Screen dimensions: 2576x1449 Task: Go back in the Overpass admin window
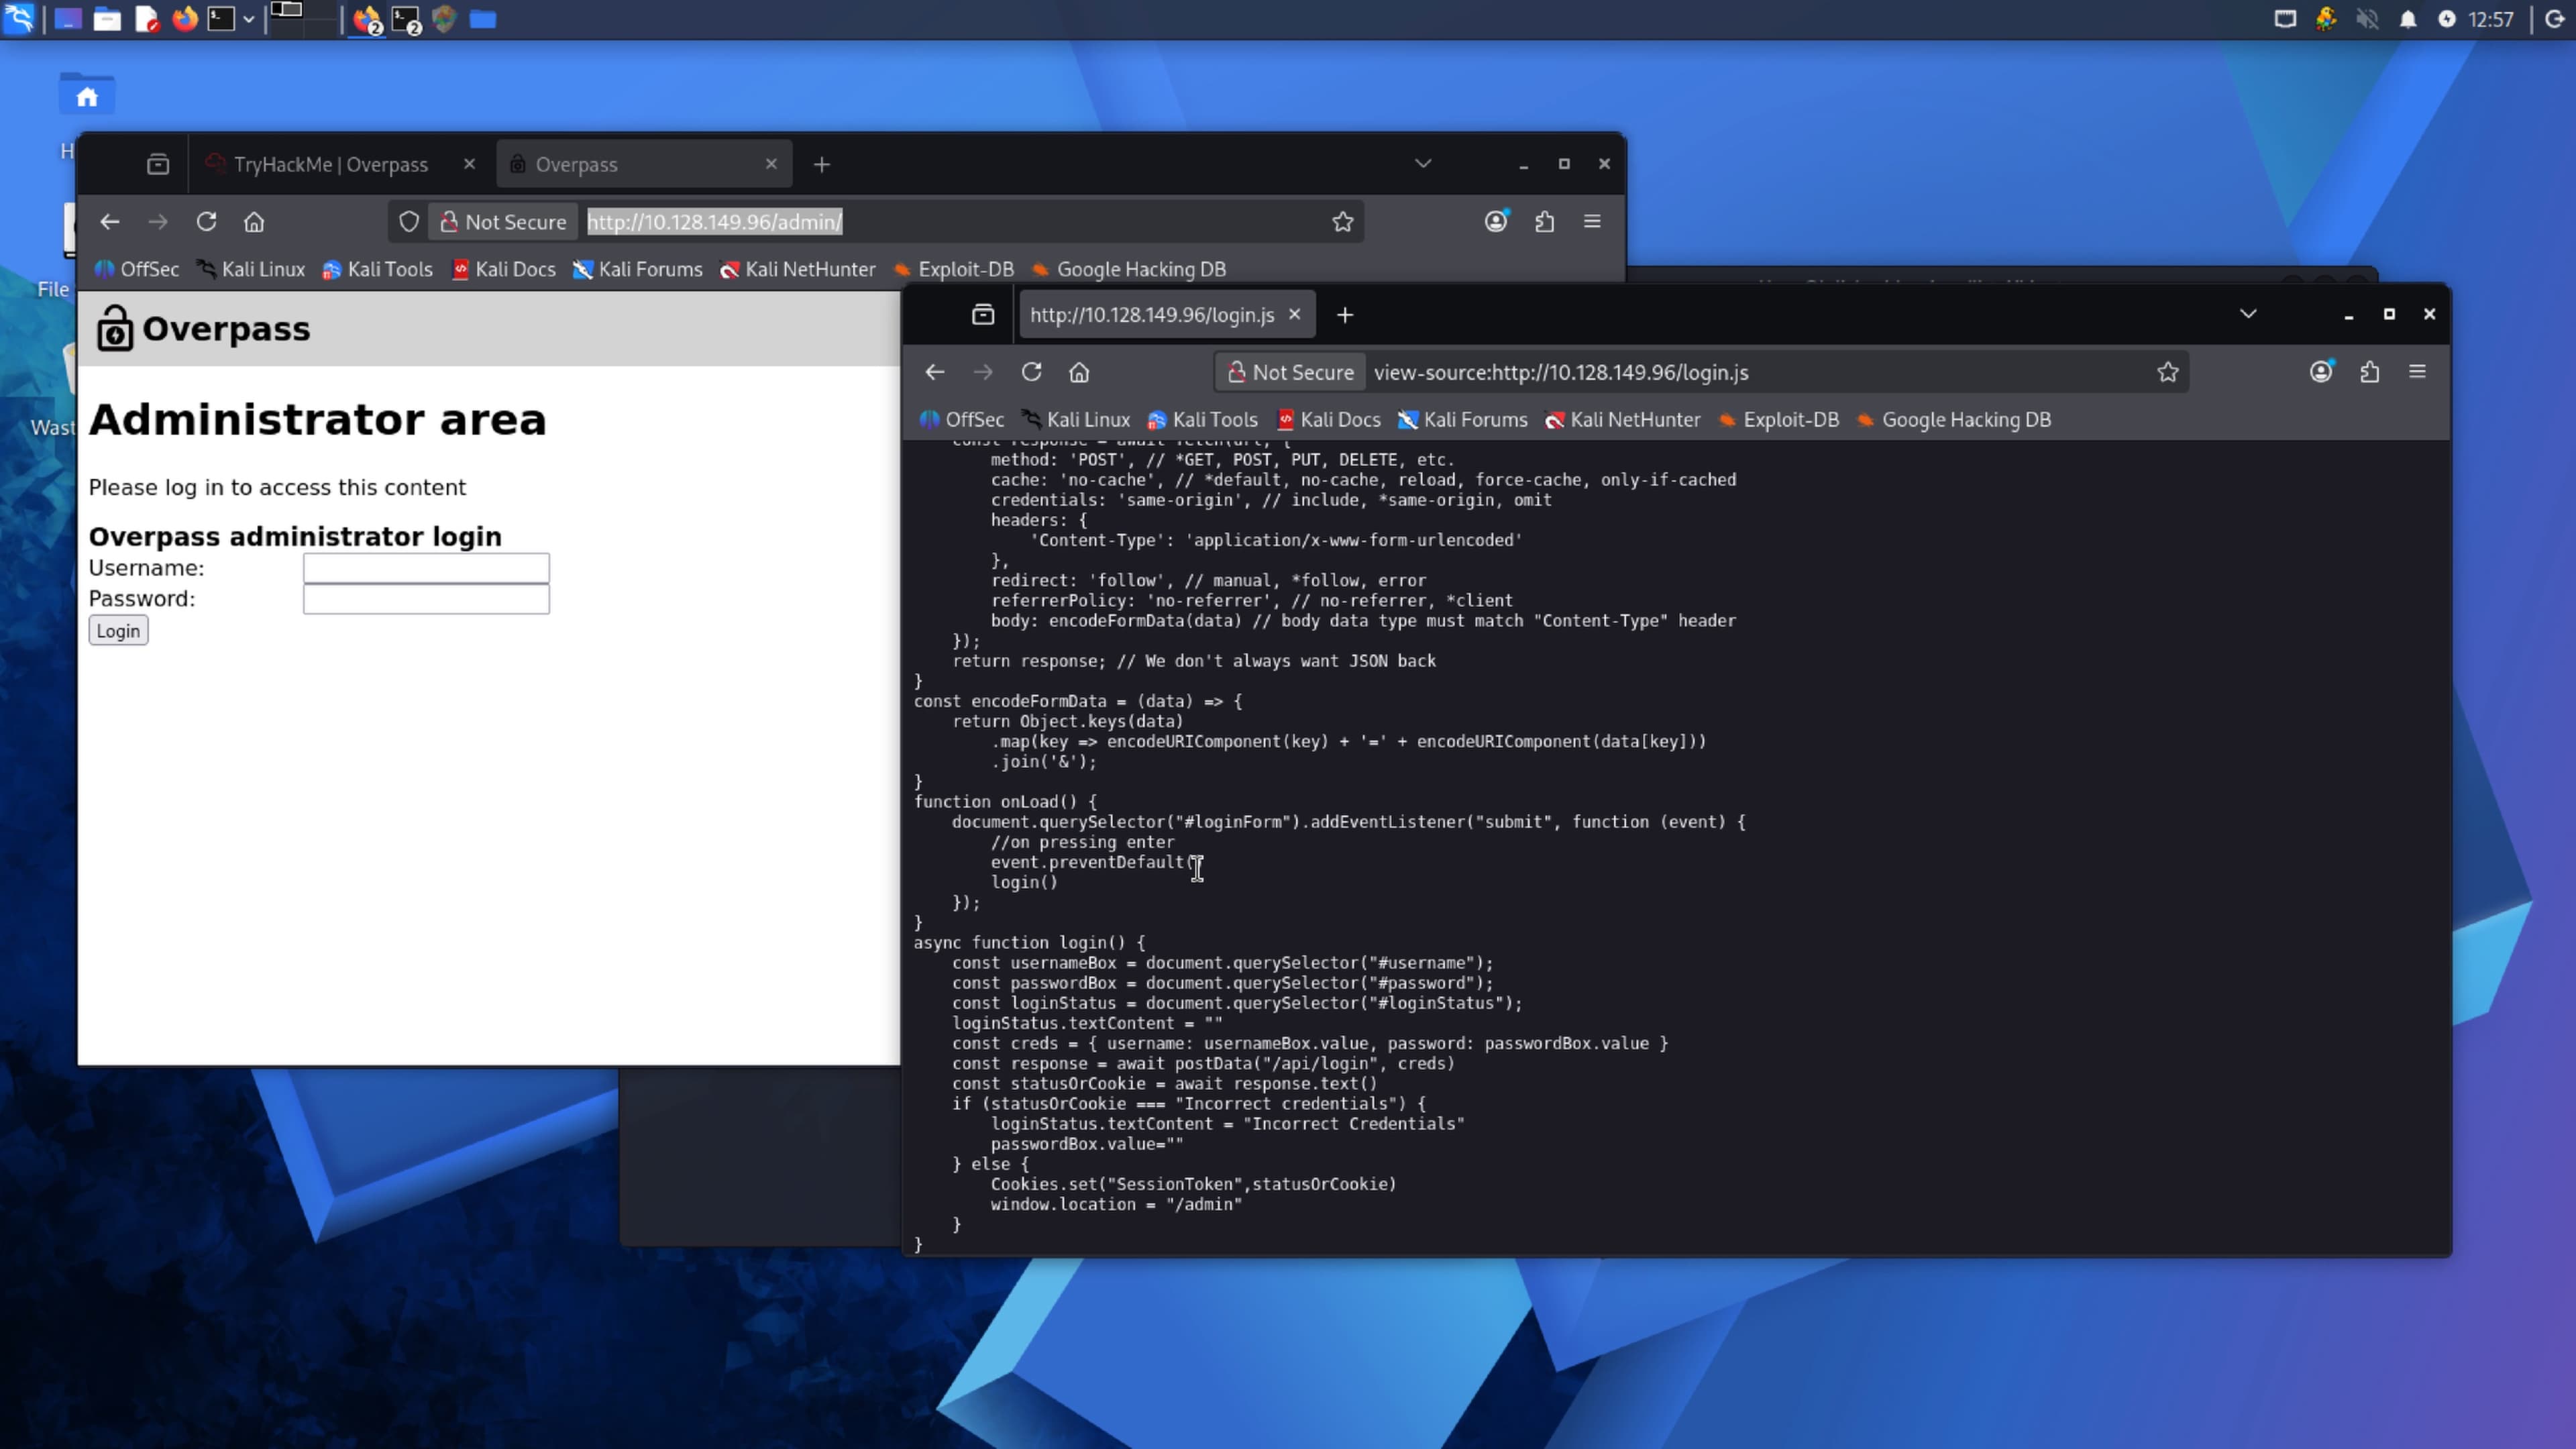coord(110,221)
